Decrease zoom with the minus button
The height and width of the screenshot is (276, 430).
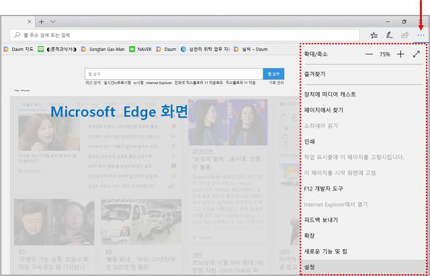(369, 54)
